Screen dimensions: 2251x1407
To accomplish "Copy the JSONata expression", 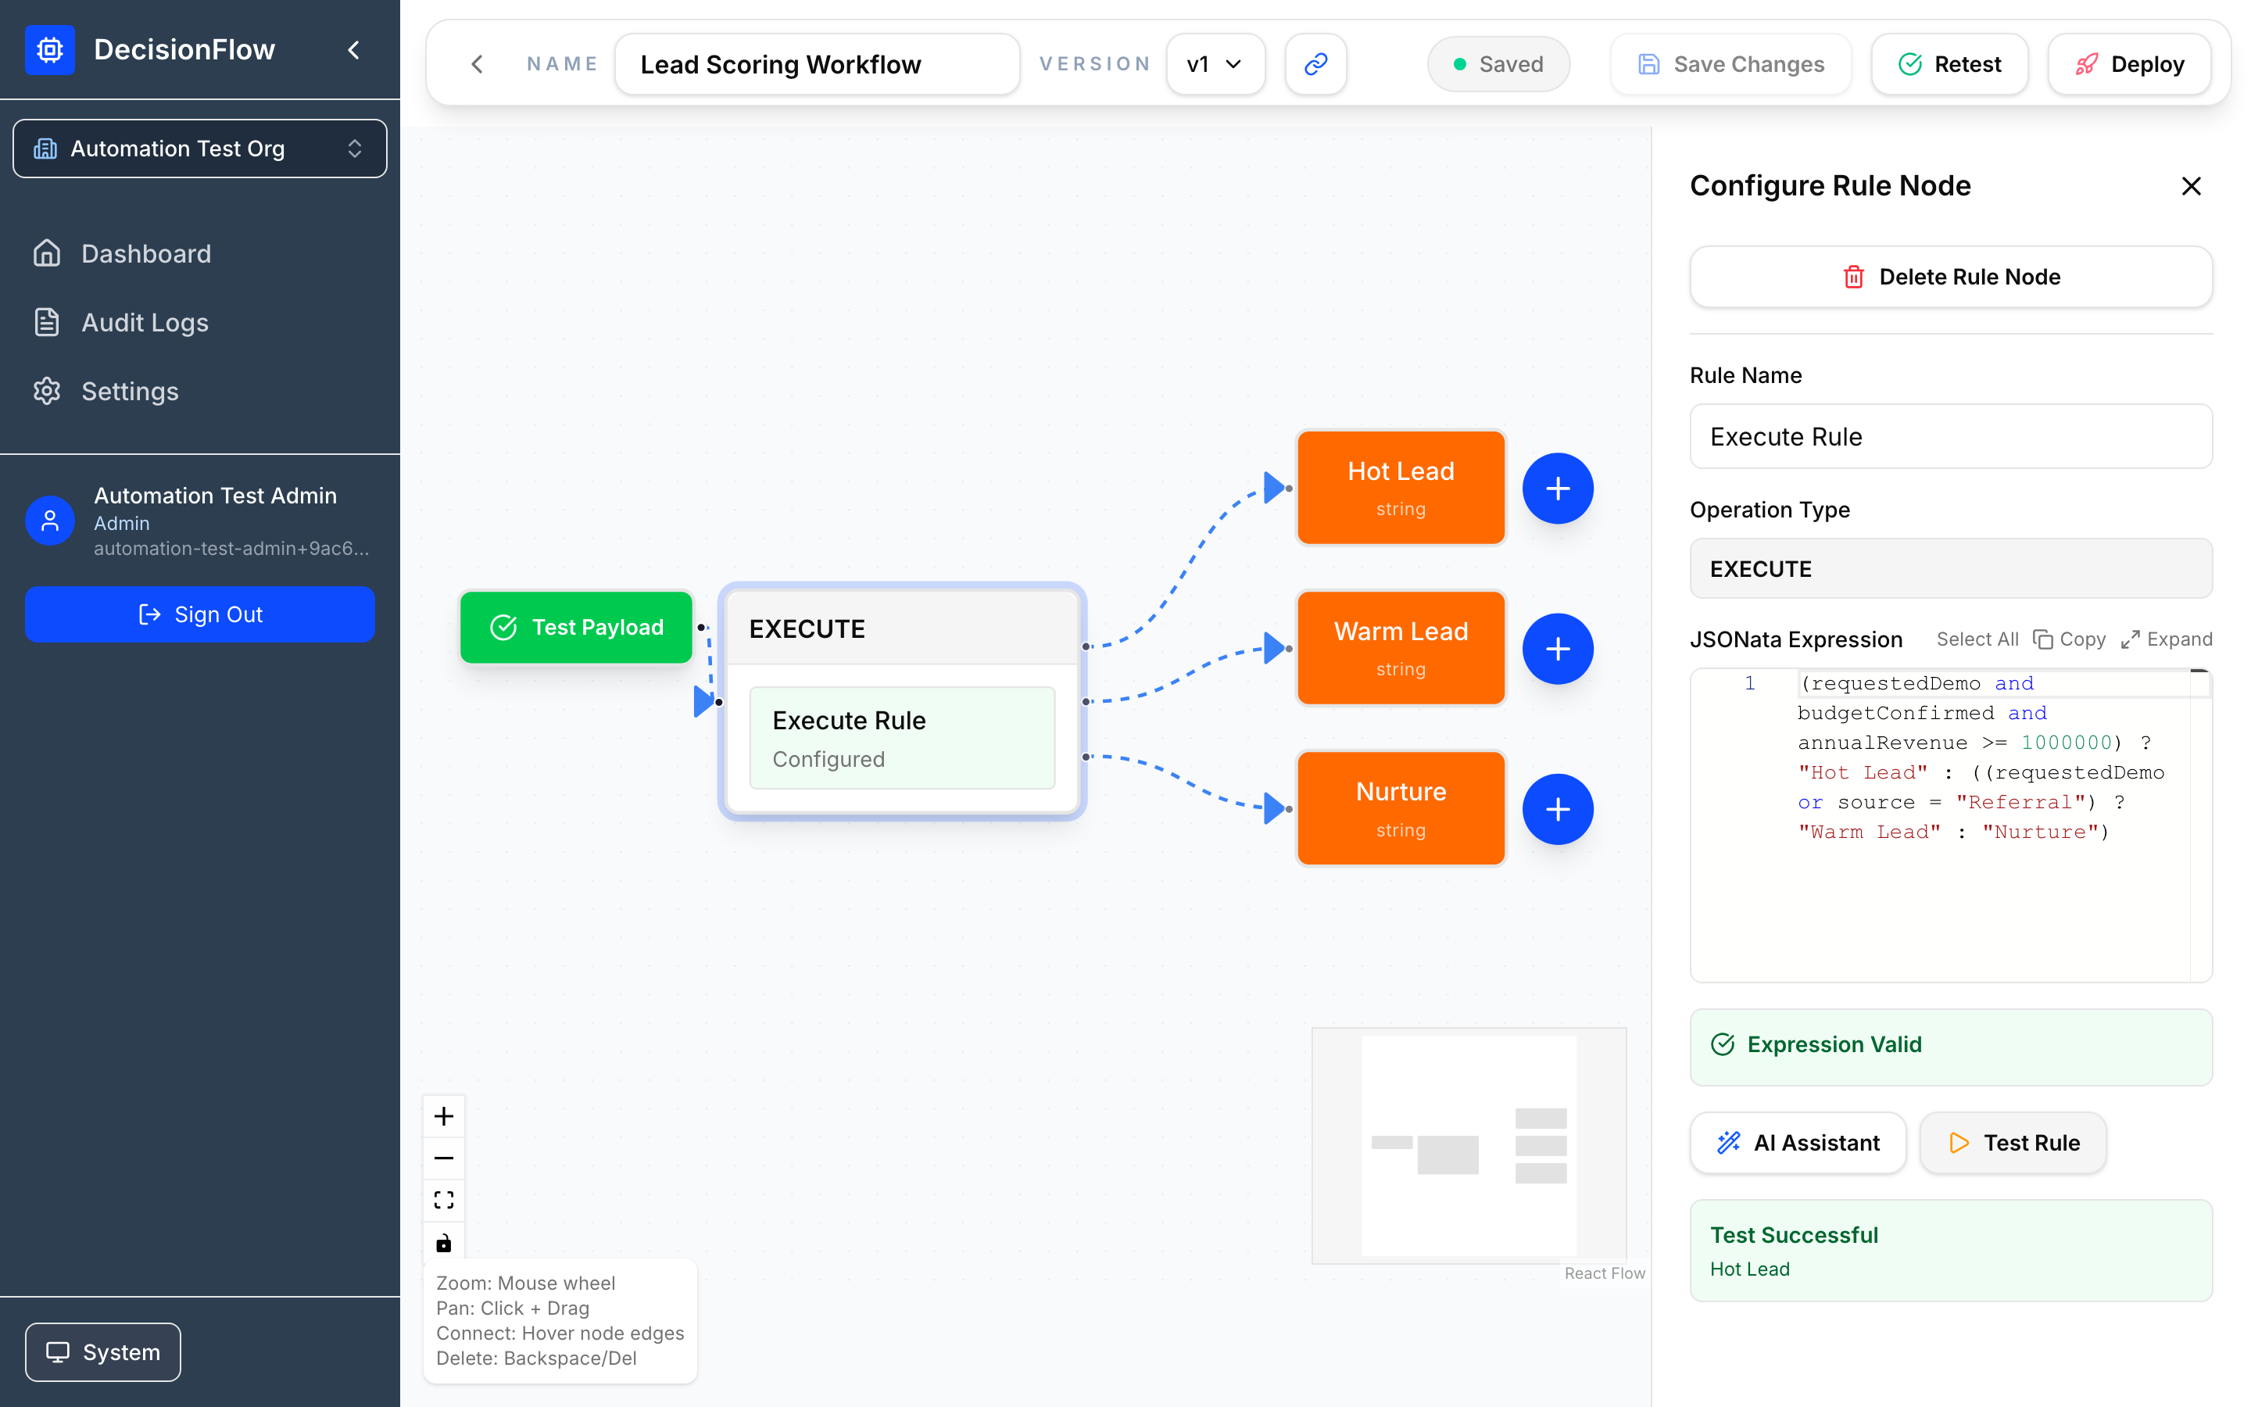I will (x=2070, y=639).
